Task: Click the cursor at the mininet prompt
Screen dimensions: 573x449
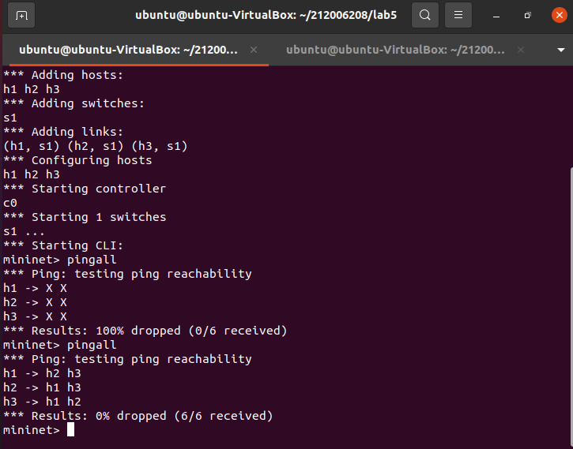Action: tap(70, 430)
